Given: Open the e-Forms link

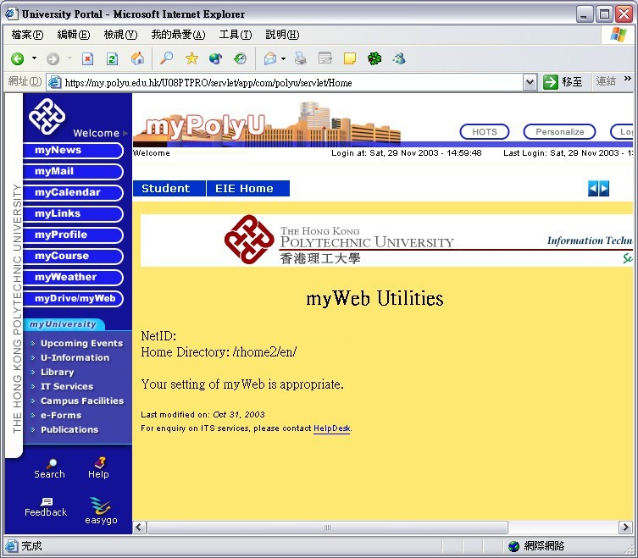Looking at the screenshot, I should (x=61, y=415).
